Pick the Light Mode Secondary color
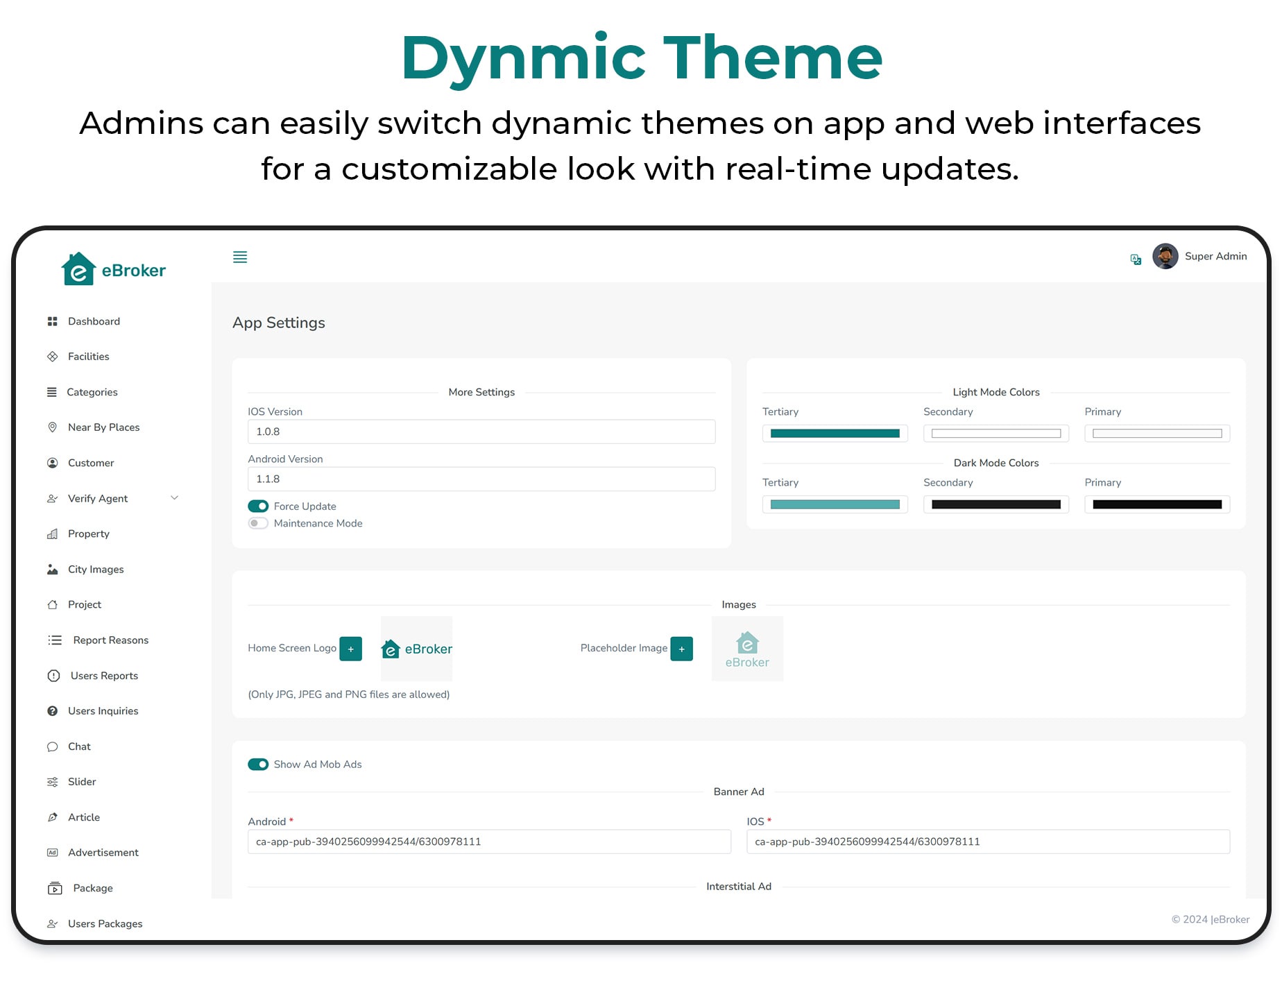This screenshot has height=990, width=1282. click(995, 434)
